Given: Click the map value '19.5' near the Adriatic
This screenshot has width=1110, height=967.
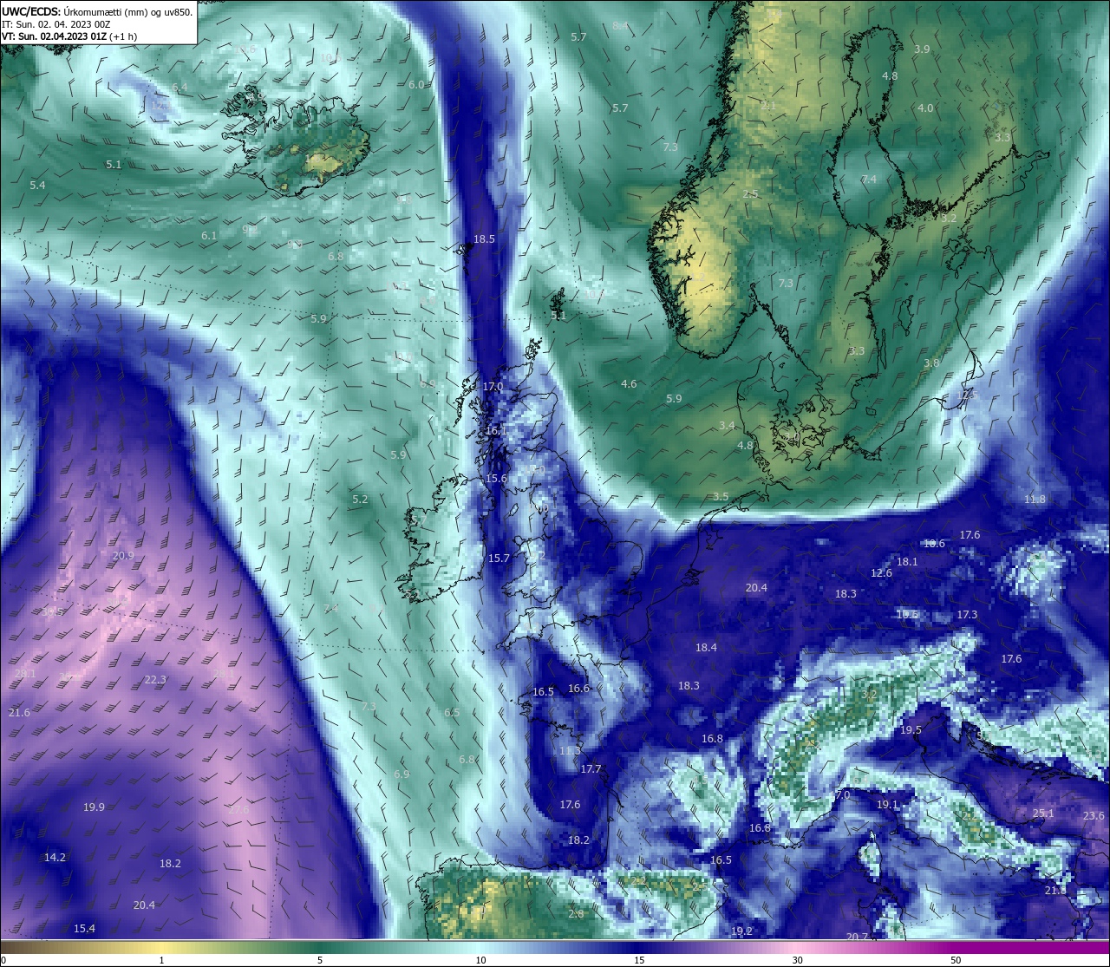Looking at the screenshot, I should click(911, 729).
